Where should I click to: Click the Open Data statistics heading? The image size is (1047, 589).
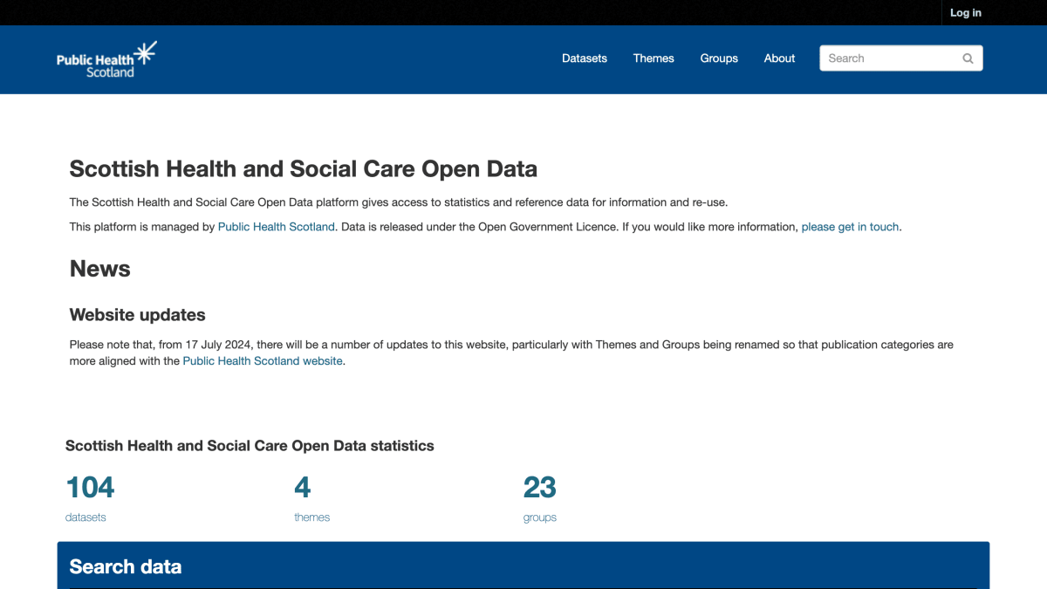(250, 446)
